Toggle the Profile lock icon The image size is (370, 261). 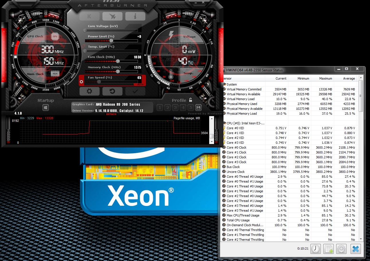tap(191, 100)
